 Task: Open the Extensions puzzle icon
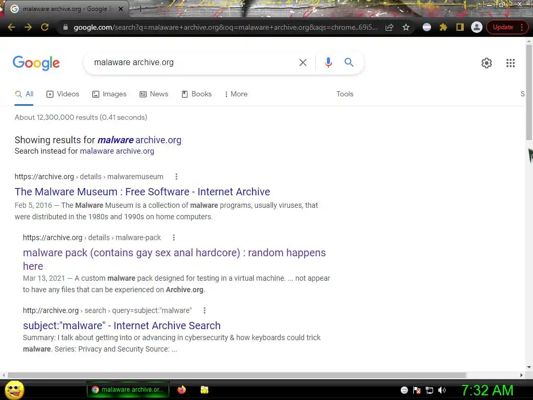point(443,27)
